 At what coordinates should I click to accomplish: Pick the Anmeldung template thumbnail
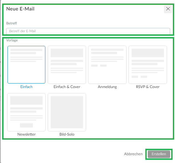pyautogui.click(x=107, y=65)
